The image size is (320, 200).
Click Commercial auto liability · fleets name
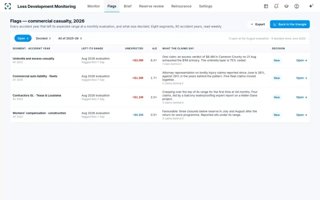pyautogui.click(x=35, y=76)
